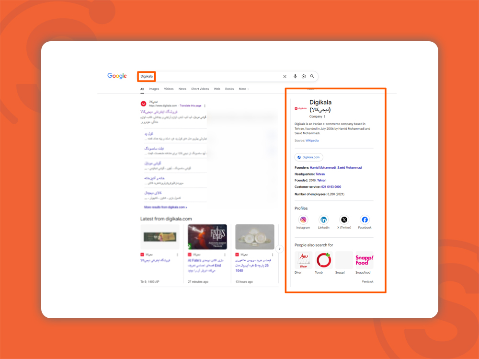
Task: Switch to the Videos tab
Action: click(x=169, y=89)
